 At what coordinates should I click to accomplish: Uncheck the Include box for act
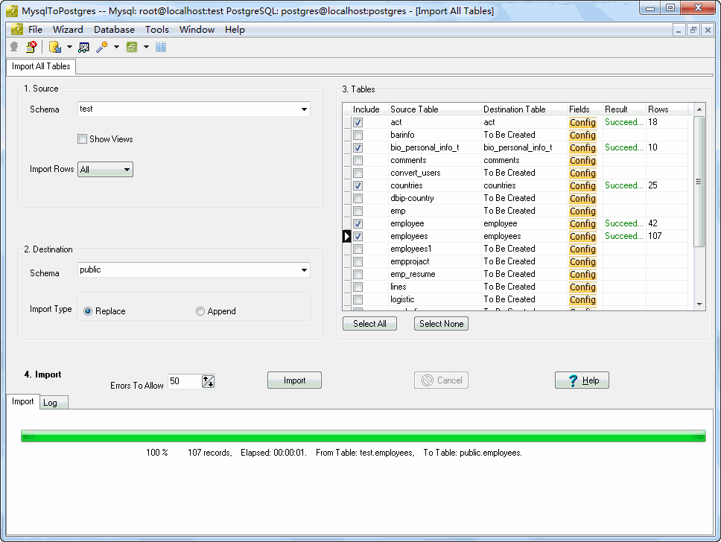tap(358, 122)
